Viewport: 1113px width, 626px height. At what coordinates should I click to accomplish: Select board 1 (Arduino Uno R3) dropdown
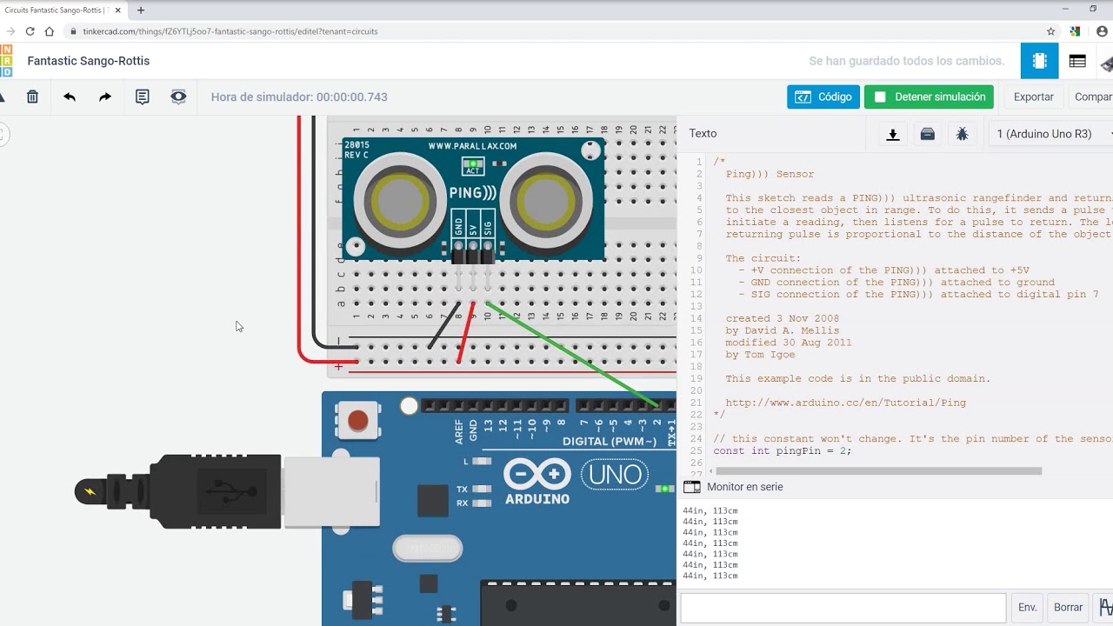(1050, 134)
